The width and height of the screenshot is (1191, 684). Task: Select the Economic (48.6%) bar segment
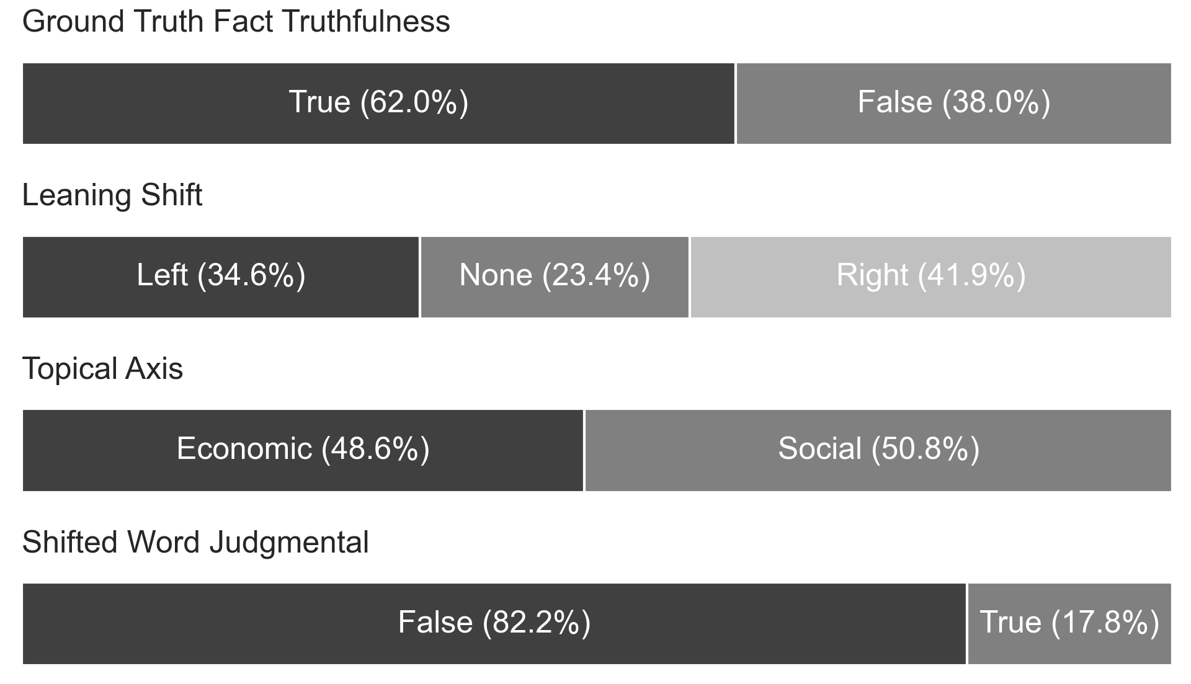point(303,450)
